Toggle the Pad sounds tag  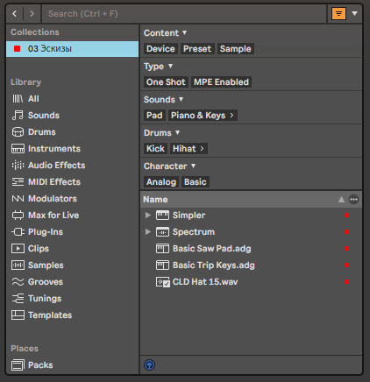pyautogui.click(x=154, y=116)
